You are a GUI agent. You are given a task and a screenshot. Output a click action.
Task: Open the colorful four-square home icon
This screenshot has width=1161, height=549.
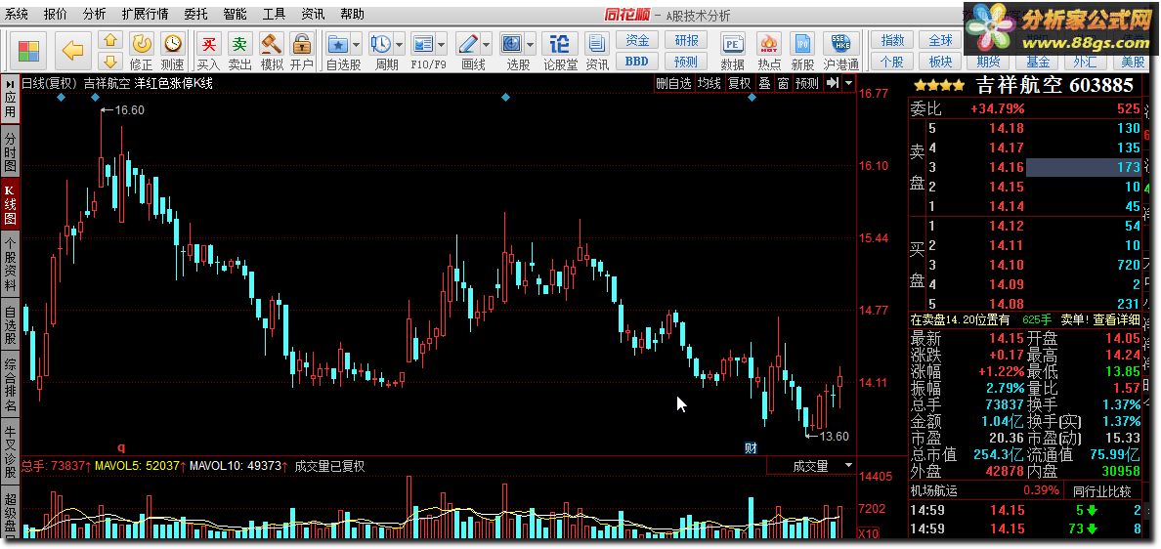click(28, 51)
